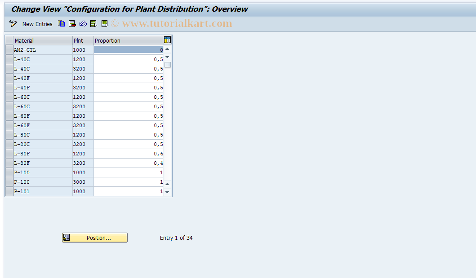Edit Proportion 0,4 for L-80F plant 3200
The width and height of the screenshot is (476, 278).
(129, 163)
